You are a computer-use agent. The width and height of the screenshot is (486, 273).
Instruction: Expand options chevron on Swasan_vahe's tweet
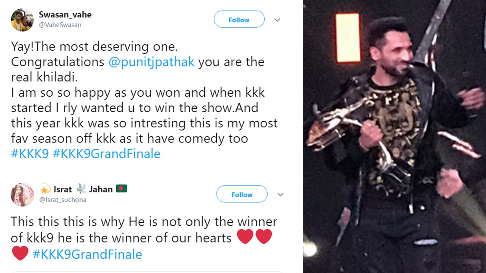(277, 20)
